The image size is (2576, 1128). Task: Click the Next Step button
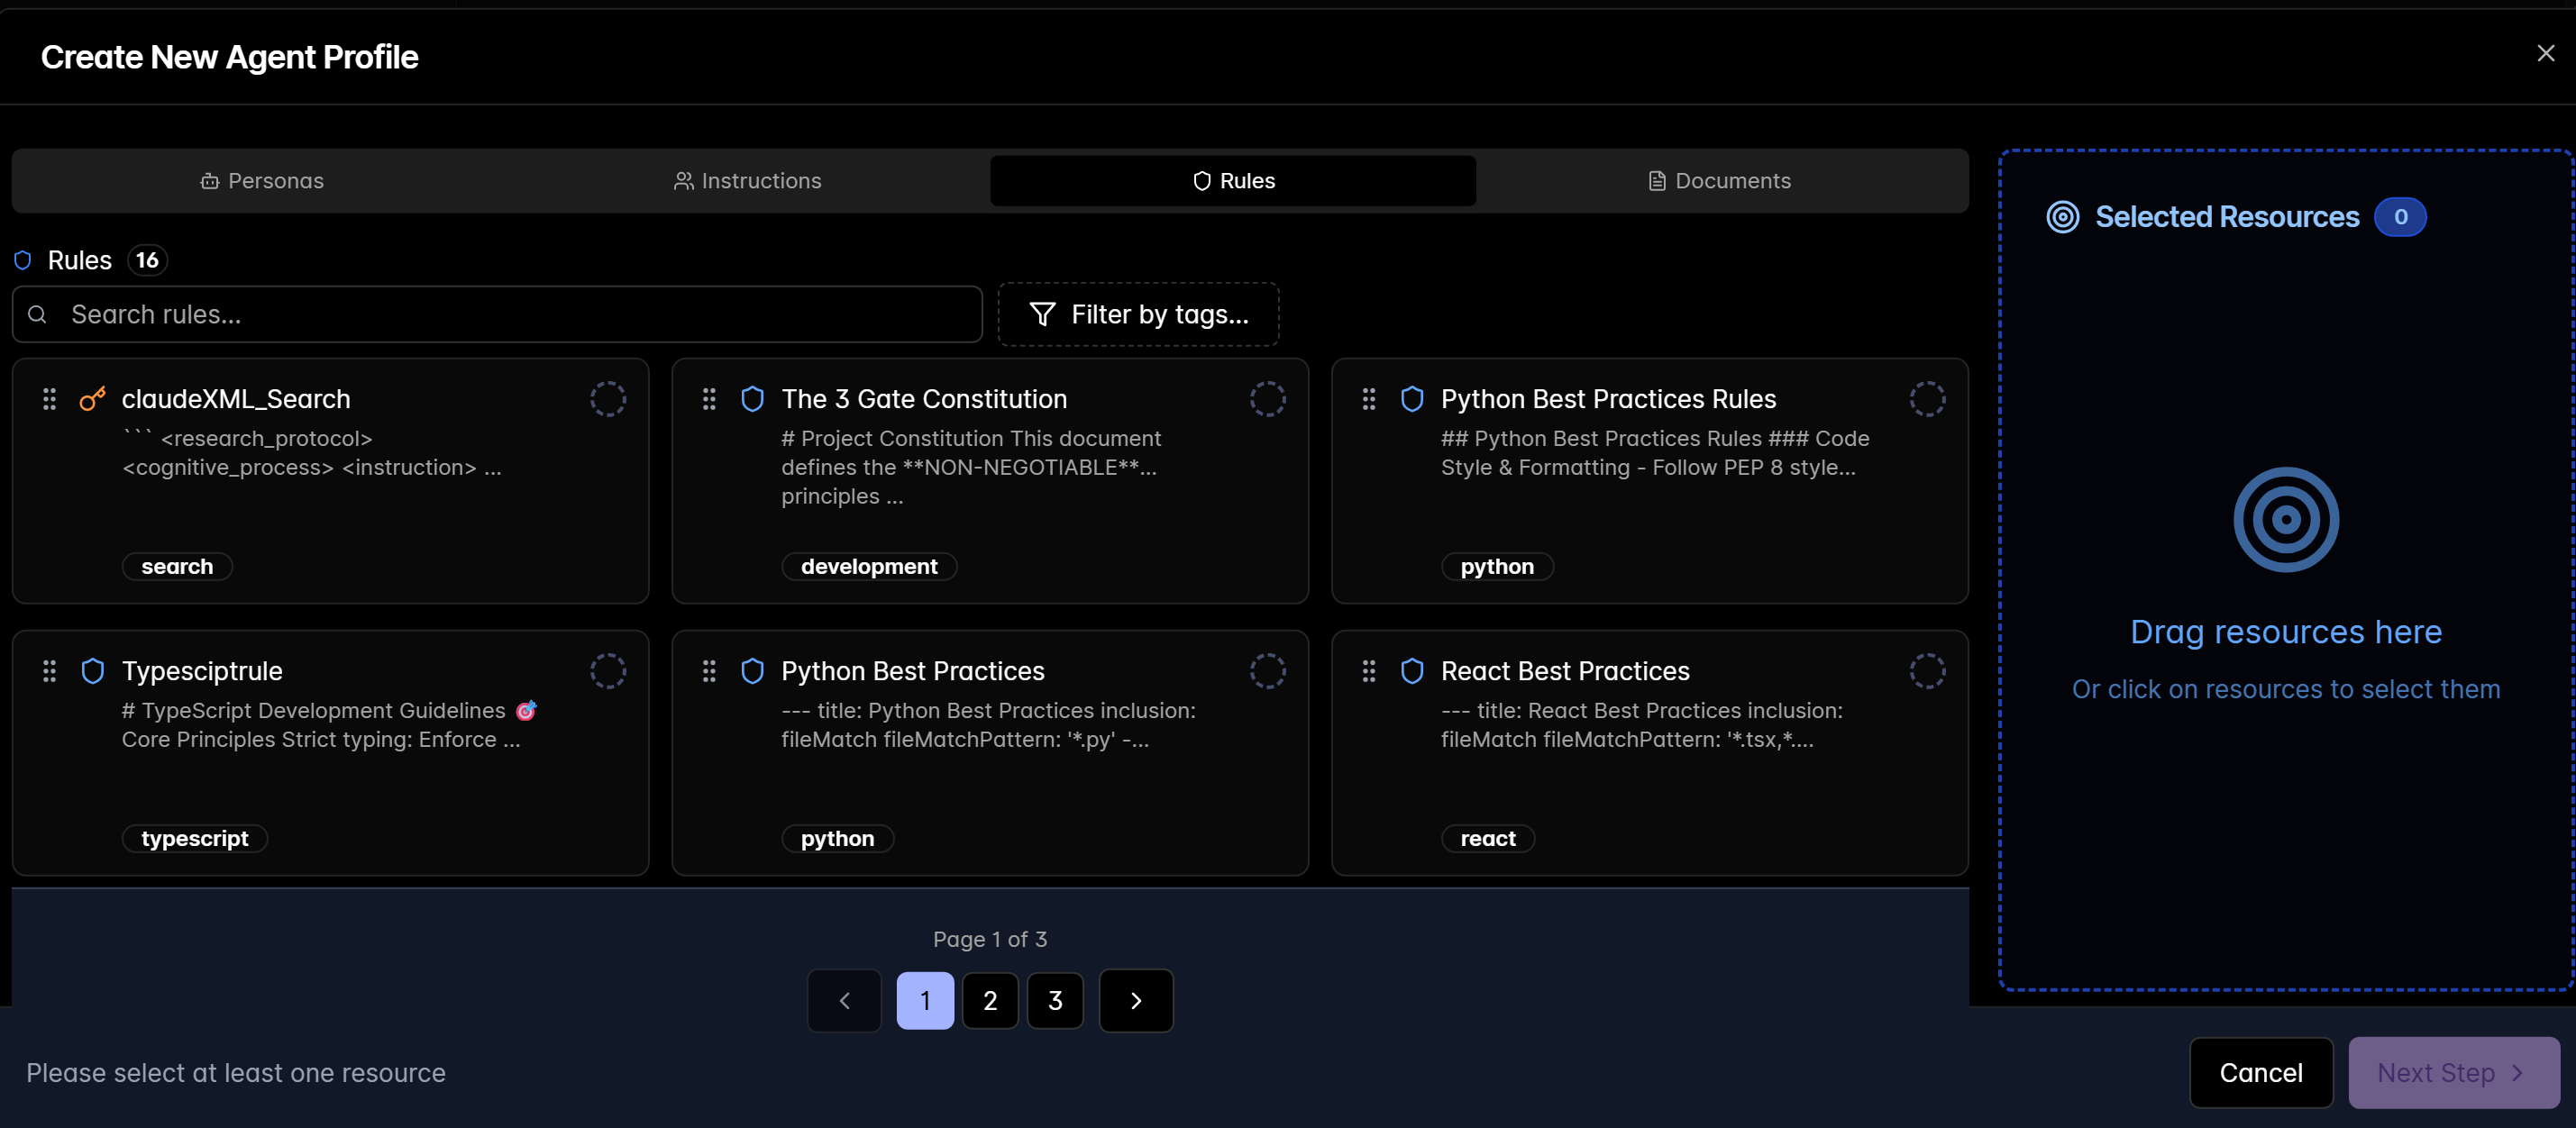pos(2452,1072)
